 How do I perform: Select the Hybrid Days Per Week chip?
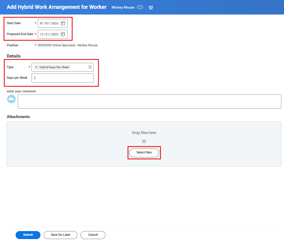(54, 67)
